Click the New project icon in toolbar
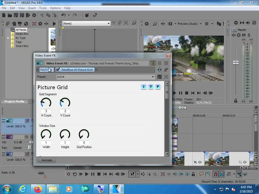 (x=4, y=15)
